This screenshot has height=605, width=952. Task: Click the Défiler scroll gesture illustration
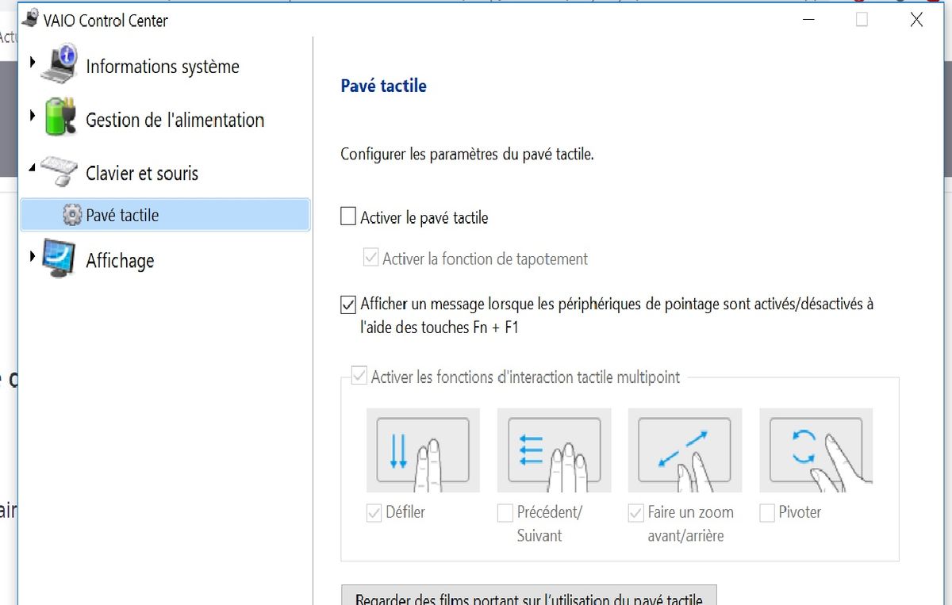point(423,450)
